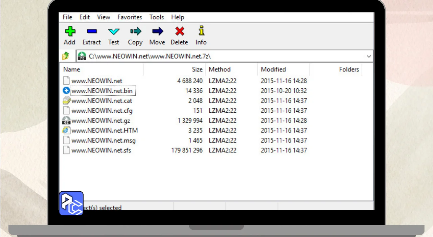The width and height of the screenshot is (433, 237).
Task: Select the file www.NEOWIN.net.sfs
Action: 101,150
